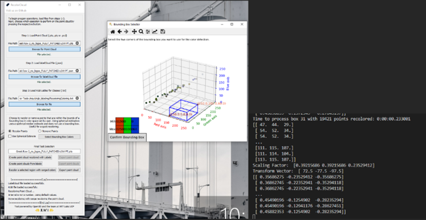Open the Configure subplots sliders icon
The height and width of the screenshot is (220, 426).
[x=148, y=32]
